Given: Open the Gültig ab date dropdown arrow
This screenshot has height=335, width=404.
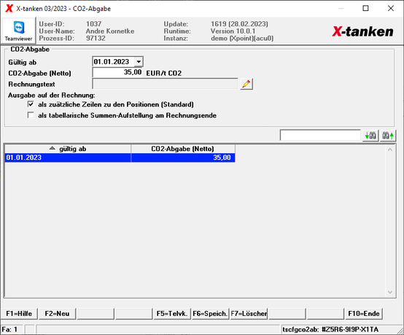Looking at the screenshot, I should [x=139, y=62].
